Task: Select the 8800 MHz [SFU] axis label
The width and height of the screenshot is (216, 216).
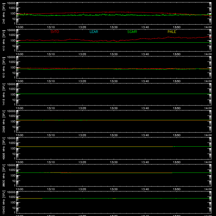Action: point(4,175)
